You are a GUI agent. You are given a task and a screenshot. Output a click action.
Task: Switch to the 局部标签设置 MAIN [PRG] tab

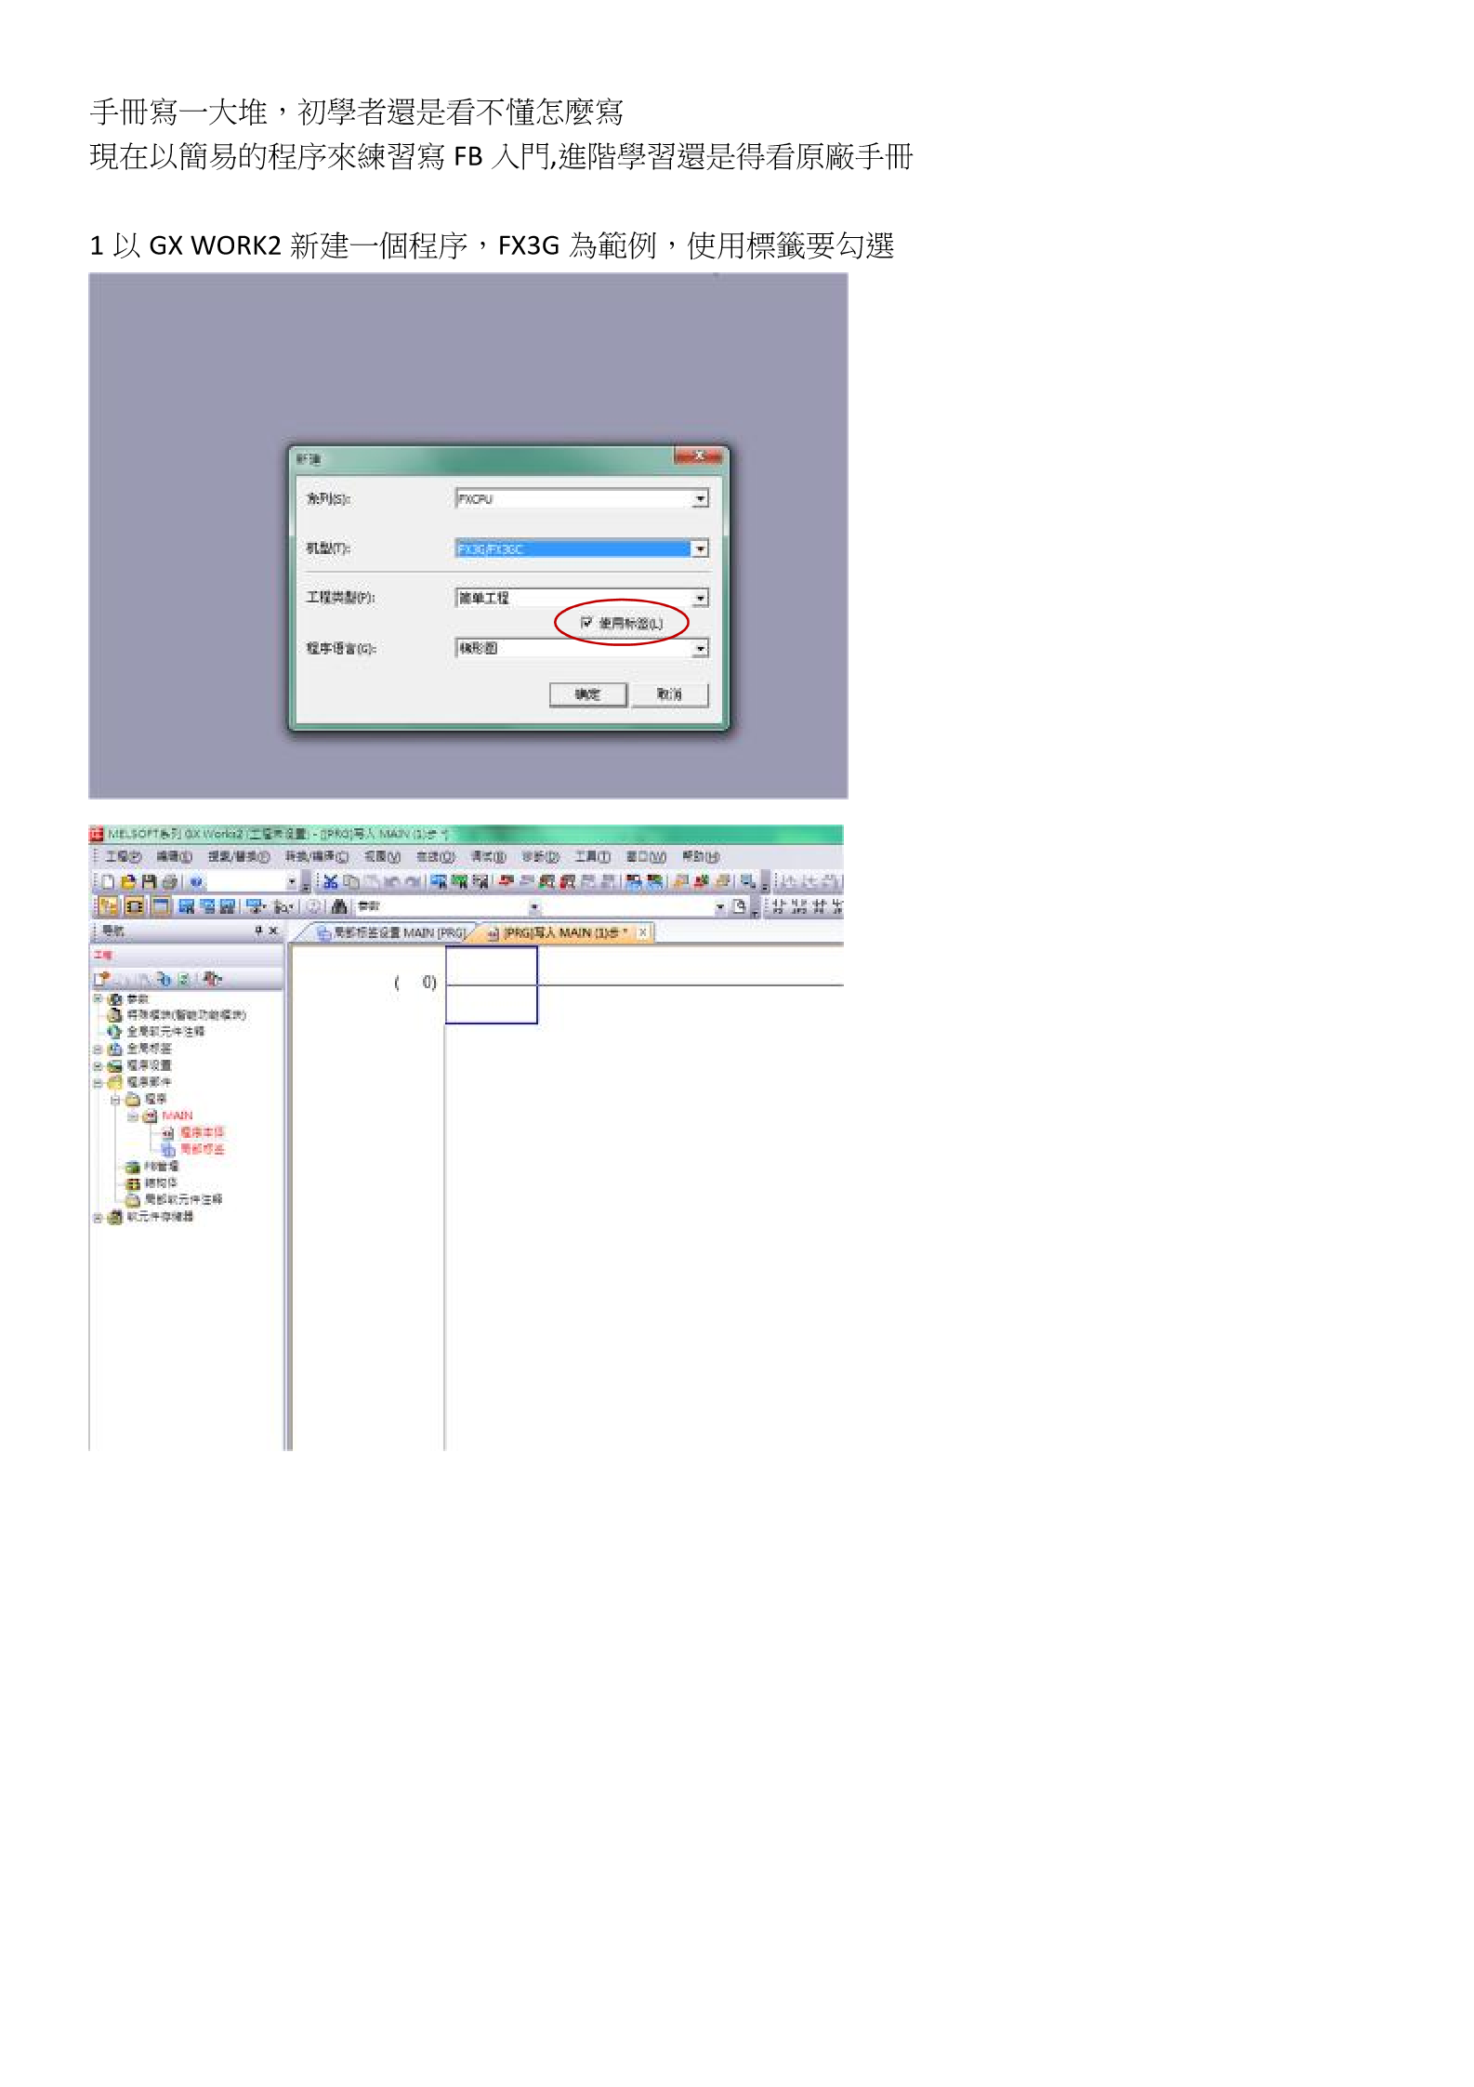click(392, 932)
